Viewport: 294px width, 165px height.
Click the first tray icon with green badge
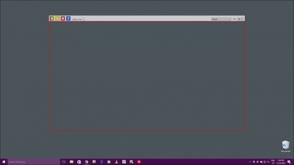pyautogui.click(x=254, y=162)
